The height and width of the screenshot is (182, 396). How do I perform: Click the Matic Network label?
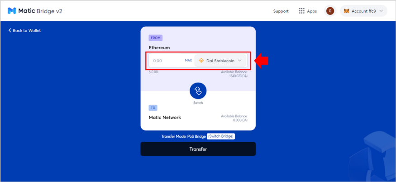point(165,117)
